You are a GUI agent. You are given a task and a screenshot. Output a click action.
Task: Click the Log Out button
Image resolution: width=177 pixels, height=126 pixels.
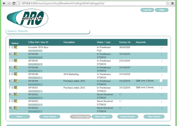pos(147,10)
